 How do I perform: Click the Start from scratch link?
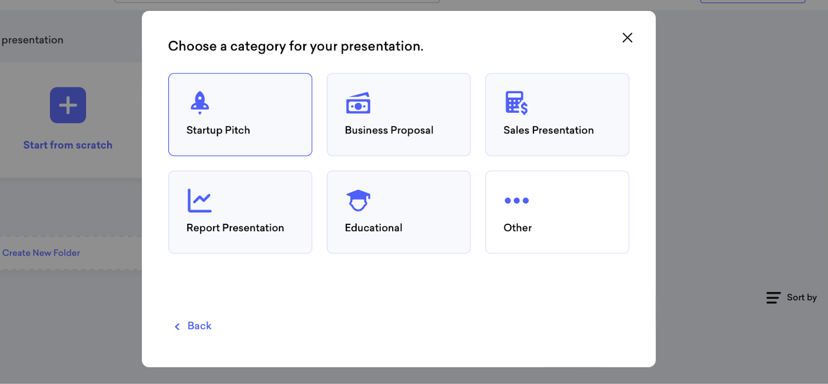(68, 145)
